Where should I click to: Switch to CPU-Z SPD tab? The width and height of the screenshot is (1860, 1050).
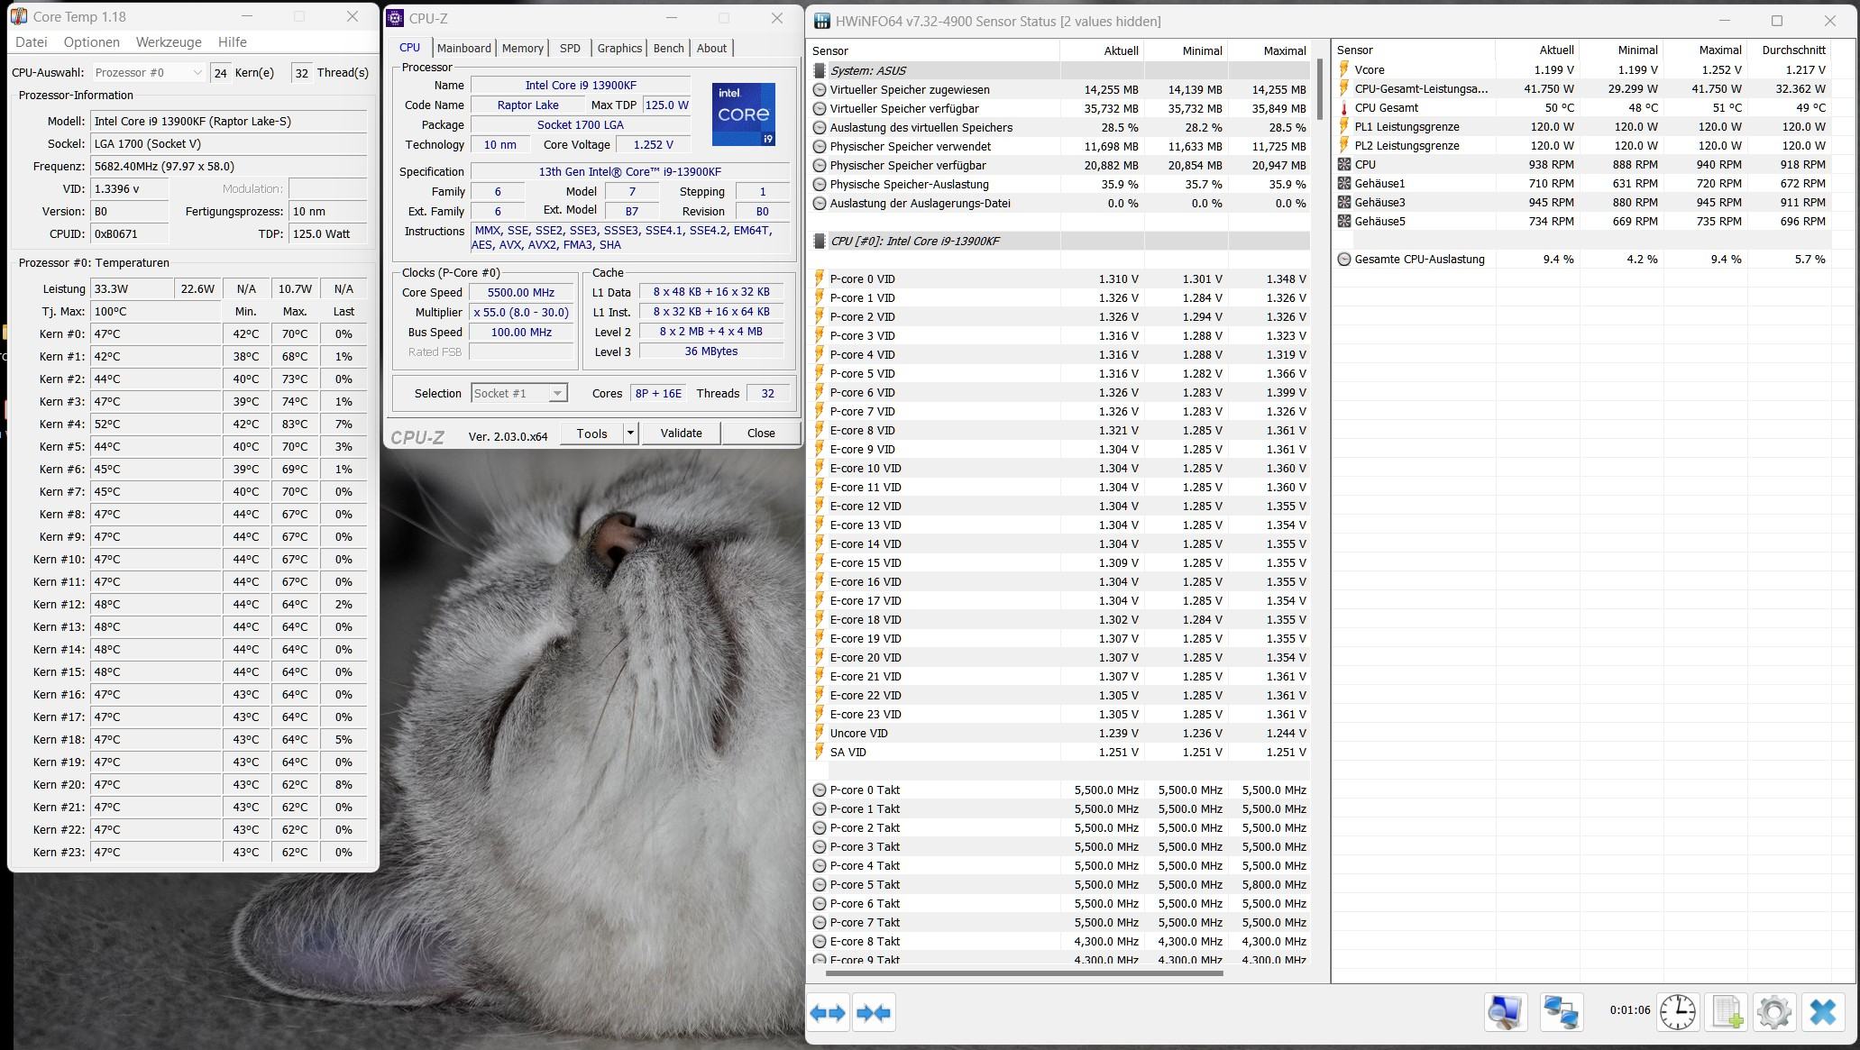coord(570,49)
